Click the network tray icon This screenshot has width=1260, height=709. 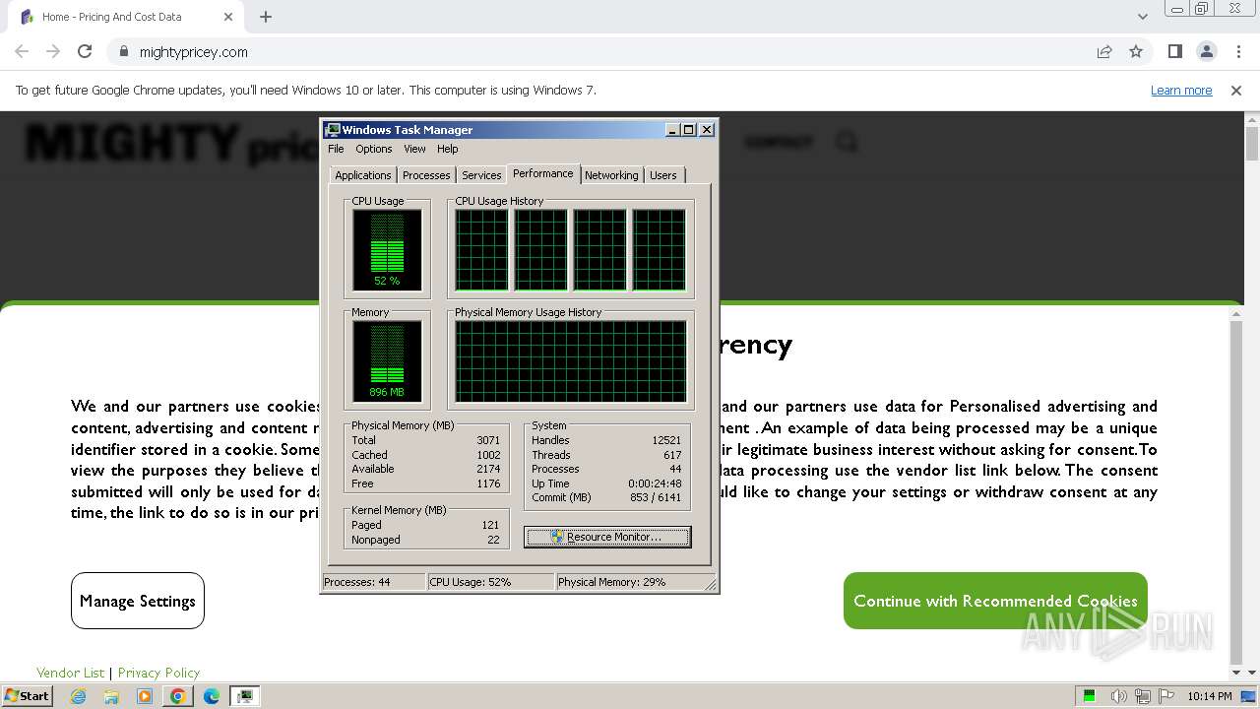pyautogui.click(x=1144, y=696)
